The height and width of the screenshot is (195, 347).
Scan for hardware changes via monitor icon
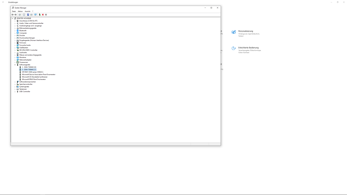[36, 15]
